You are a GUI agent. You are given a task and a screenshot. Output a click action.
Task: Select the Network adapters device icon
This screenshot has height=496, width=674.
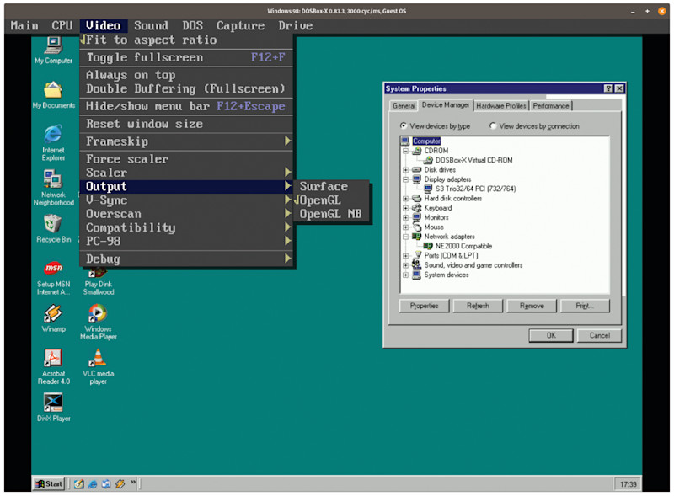[416, 237]
